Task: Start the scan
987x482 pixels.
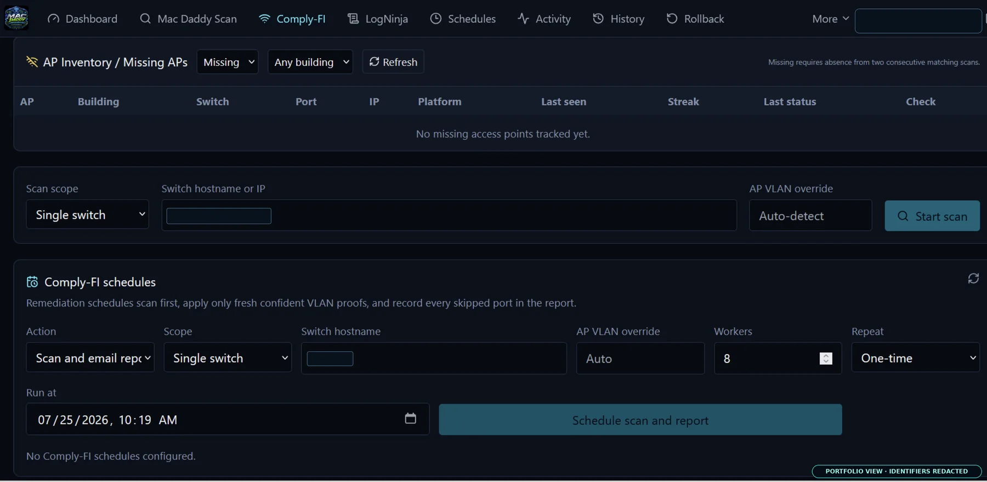Action: (932, 216)
